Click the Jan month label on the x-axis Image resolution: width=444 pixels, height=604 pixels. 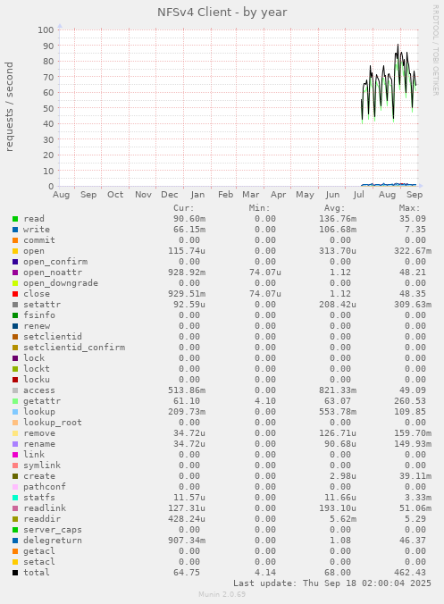point(197,195)
